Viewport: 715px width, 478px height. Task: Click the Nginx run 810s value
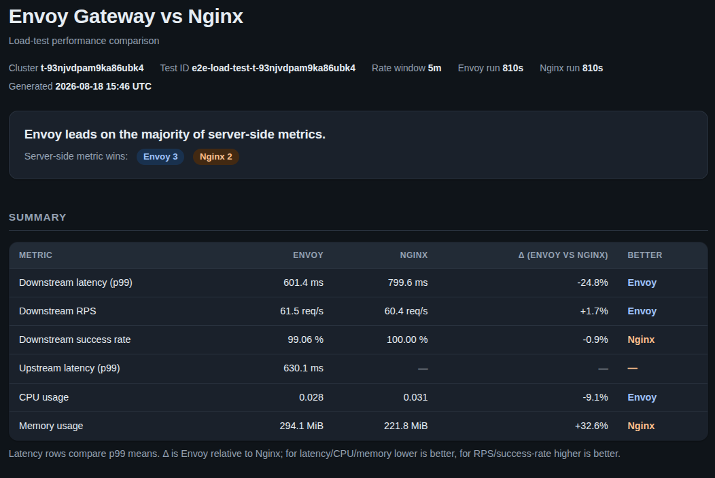(x=593, y=69)
